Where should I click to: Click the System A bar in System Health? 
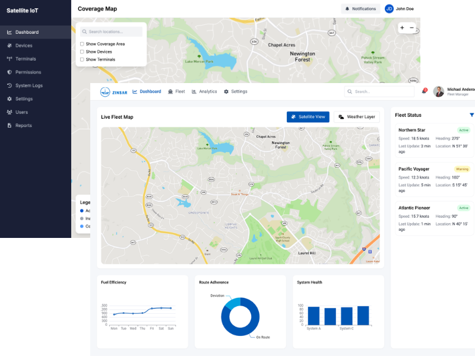pos(313,316)
